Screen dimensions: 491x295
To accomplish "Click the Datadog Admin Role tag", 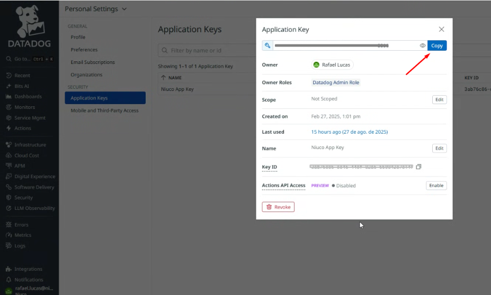I will pos(336,82).
